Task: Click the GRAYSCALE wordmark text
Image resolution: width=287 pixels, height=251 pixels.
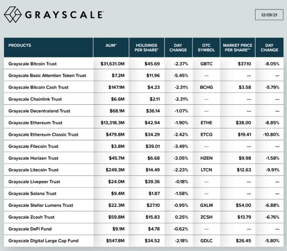Action: (x=64, y=15)
